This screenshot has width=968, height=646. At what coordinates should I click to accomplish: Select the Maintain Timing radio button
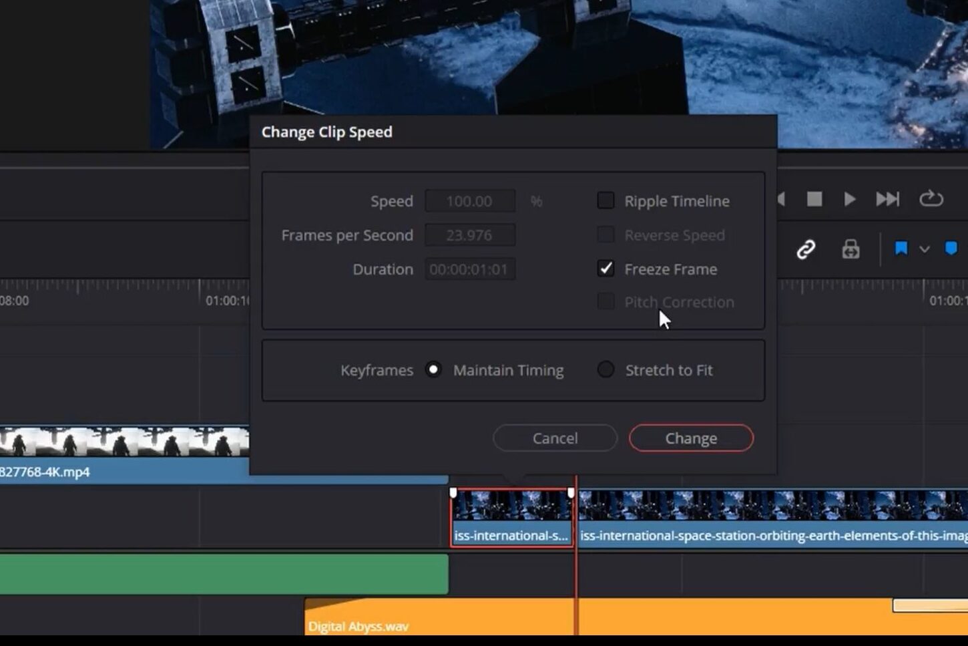pos(434,369)
